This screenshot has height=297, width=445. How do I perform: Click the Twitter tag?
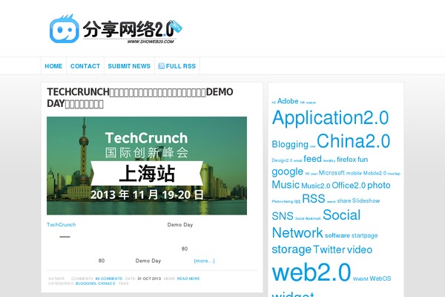pos(329,249)
